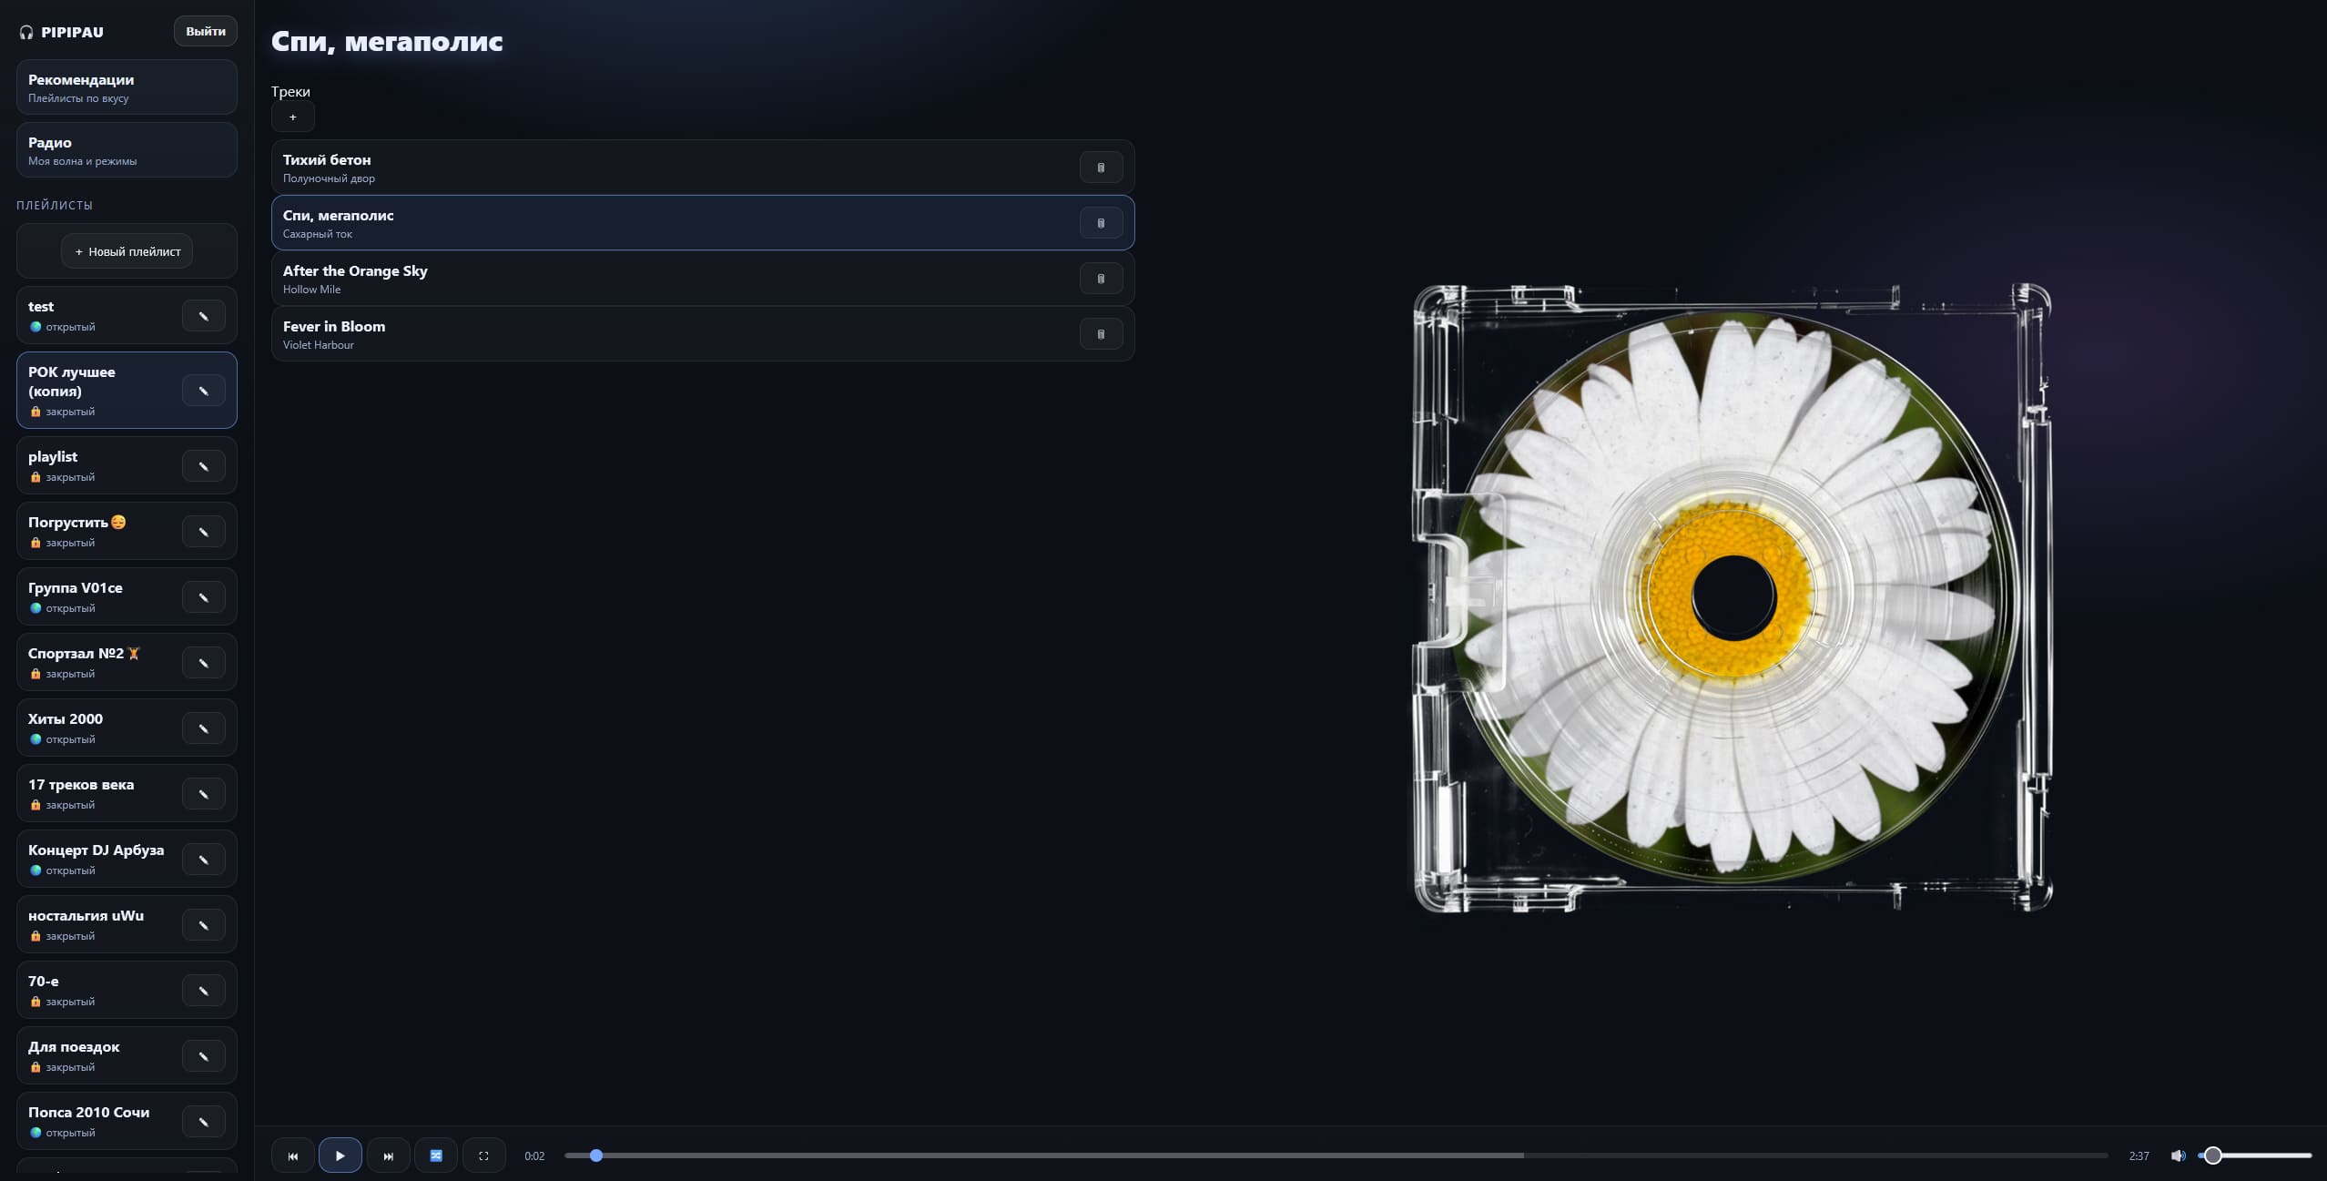
Task: Toggle shuffle mode in the player
Action: [436, 1156]
